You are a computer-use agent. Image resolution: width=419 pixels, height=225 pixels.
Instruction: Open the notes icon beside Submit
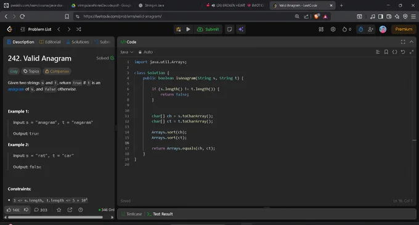click(229, 30)
